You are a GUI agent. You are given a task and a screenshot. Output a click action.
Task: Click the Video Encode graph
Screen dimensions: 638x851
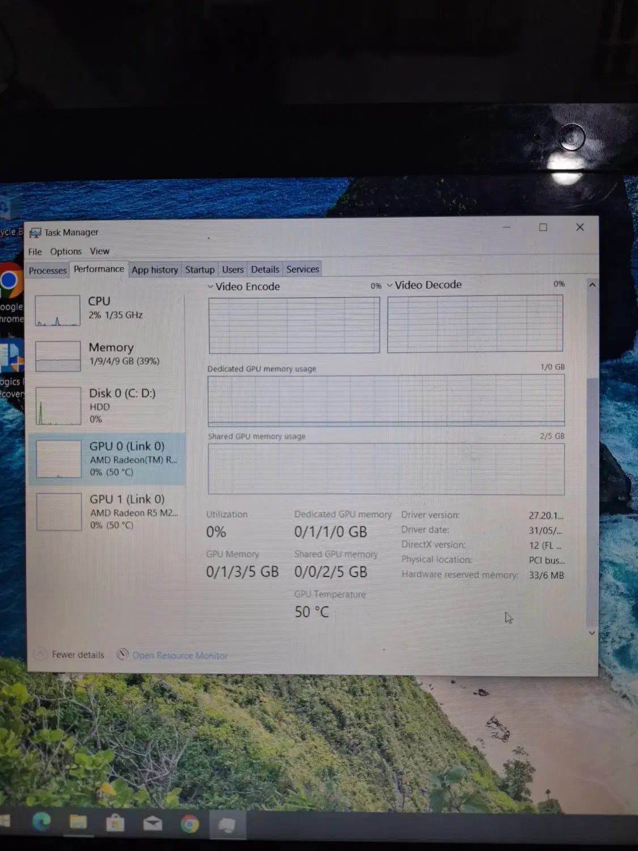tap(294, 326)
